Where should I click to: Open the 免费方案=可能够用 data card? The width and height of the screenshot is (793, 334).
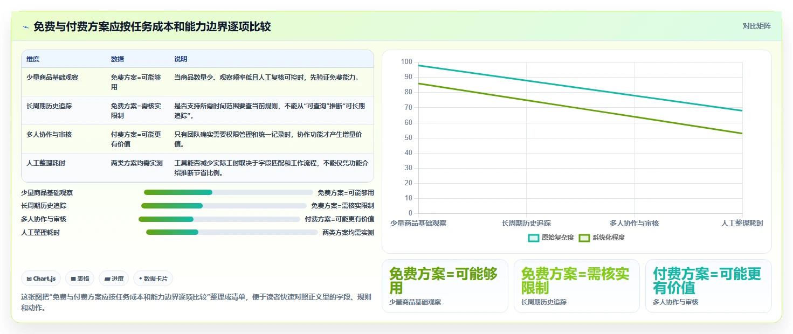tap(445, 286)
